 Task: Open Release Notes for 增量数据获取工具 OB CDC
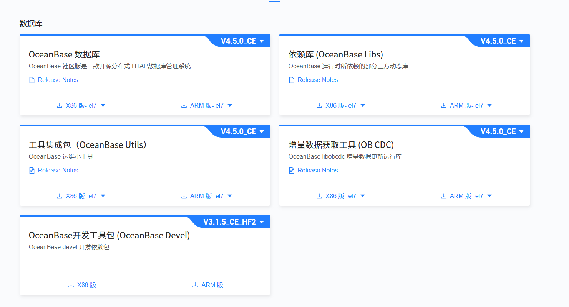pyautogui.click(x=317, y=170)
